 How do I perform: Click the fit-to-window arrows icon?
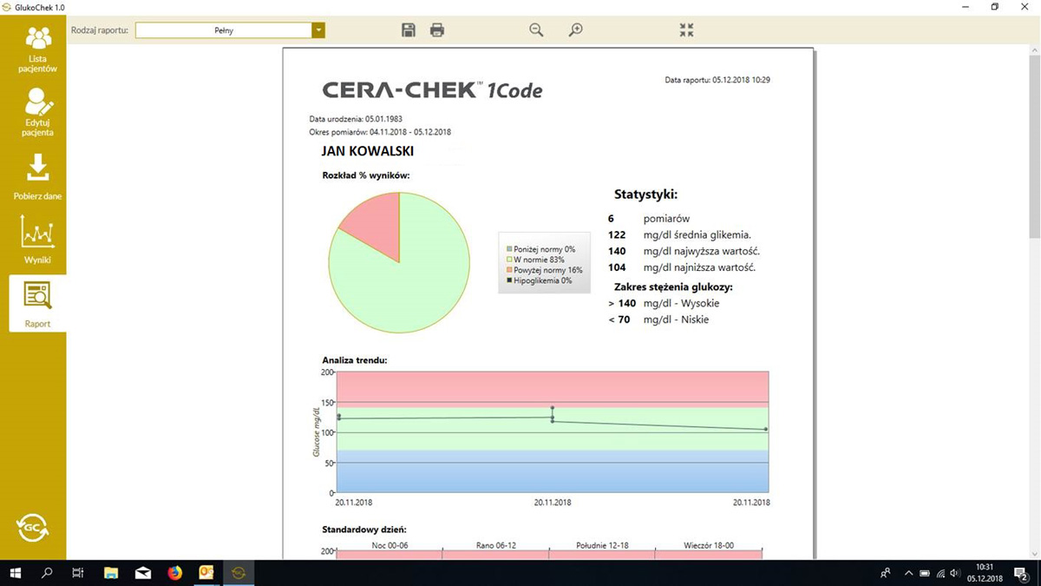pyautogui.click(x=686, y=30)
